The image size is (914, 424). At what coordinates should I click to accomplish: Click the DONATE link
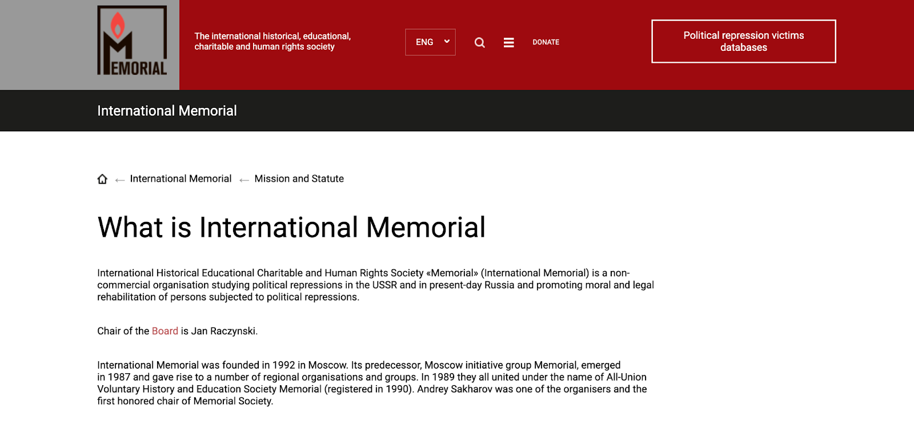[546, 42]
